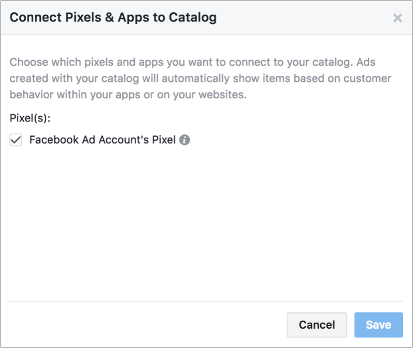Uncheck the Facebook Ad Account's Pixel checkbox
The image size is (413, 348).
coord(16,140)
